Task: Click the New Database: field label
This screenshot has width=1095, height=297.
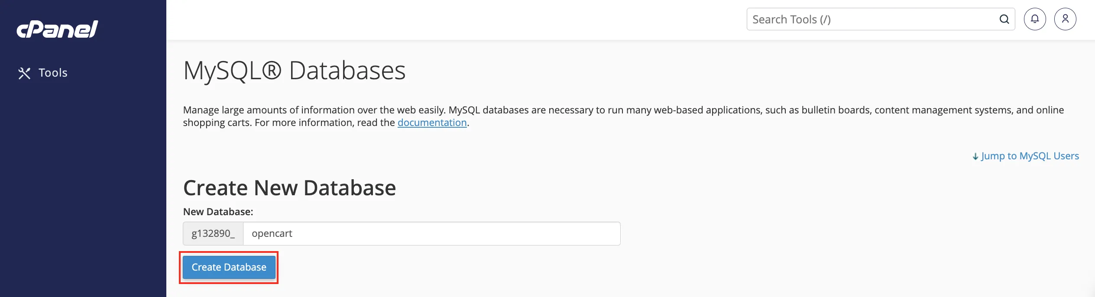Action: click(218, 212)
